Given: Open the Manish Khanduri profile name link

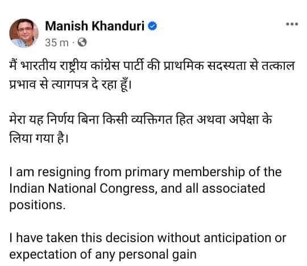Looking at the screenshot, I should point(95,26).
